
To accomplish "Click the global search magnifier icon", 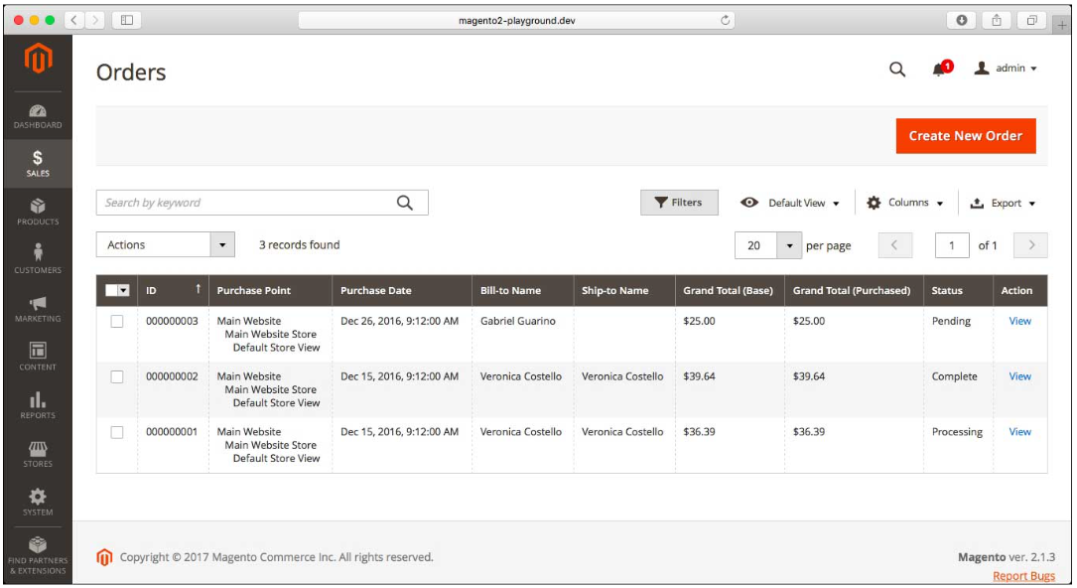I will click(x=897, y=70).
